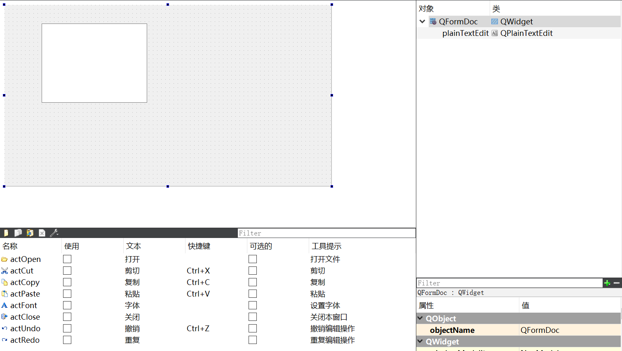This screenshot has width=622, height=351.
Task: Select the actClose door icon
Action: [5, 317]
